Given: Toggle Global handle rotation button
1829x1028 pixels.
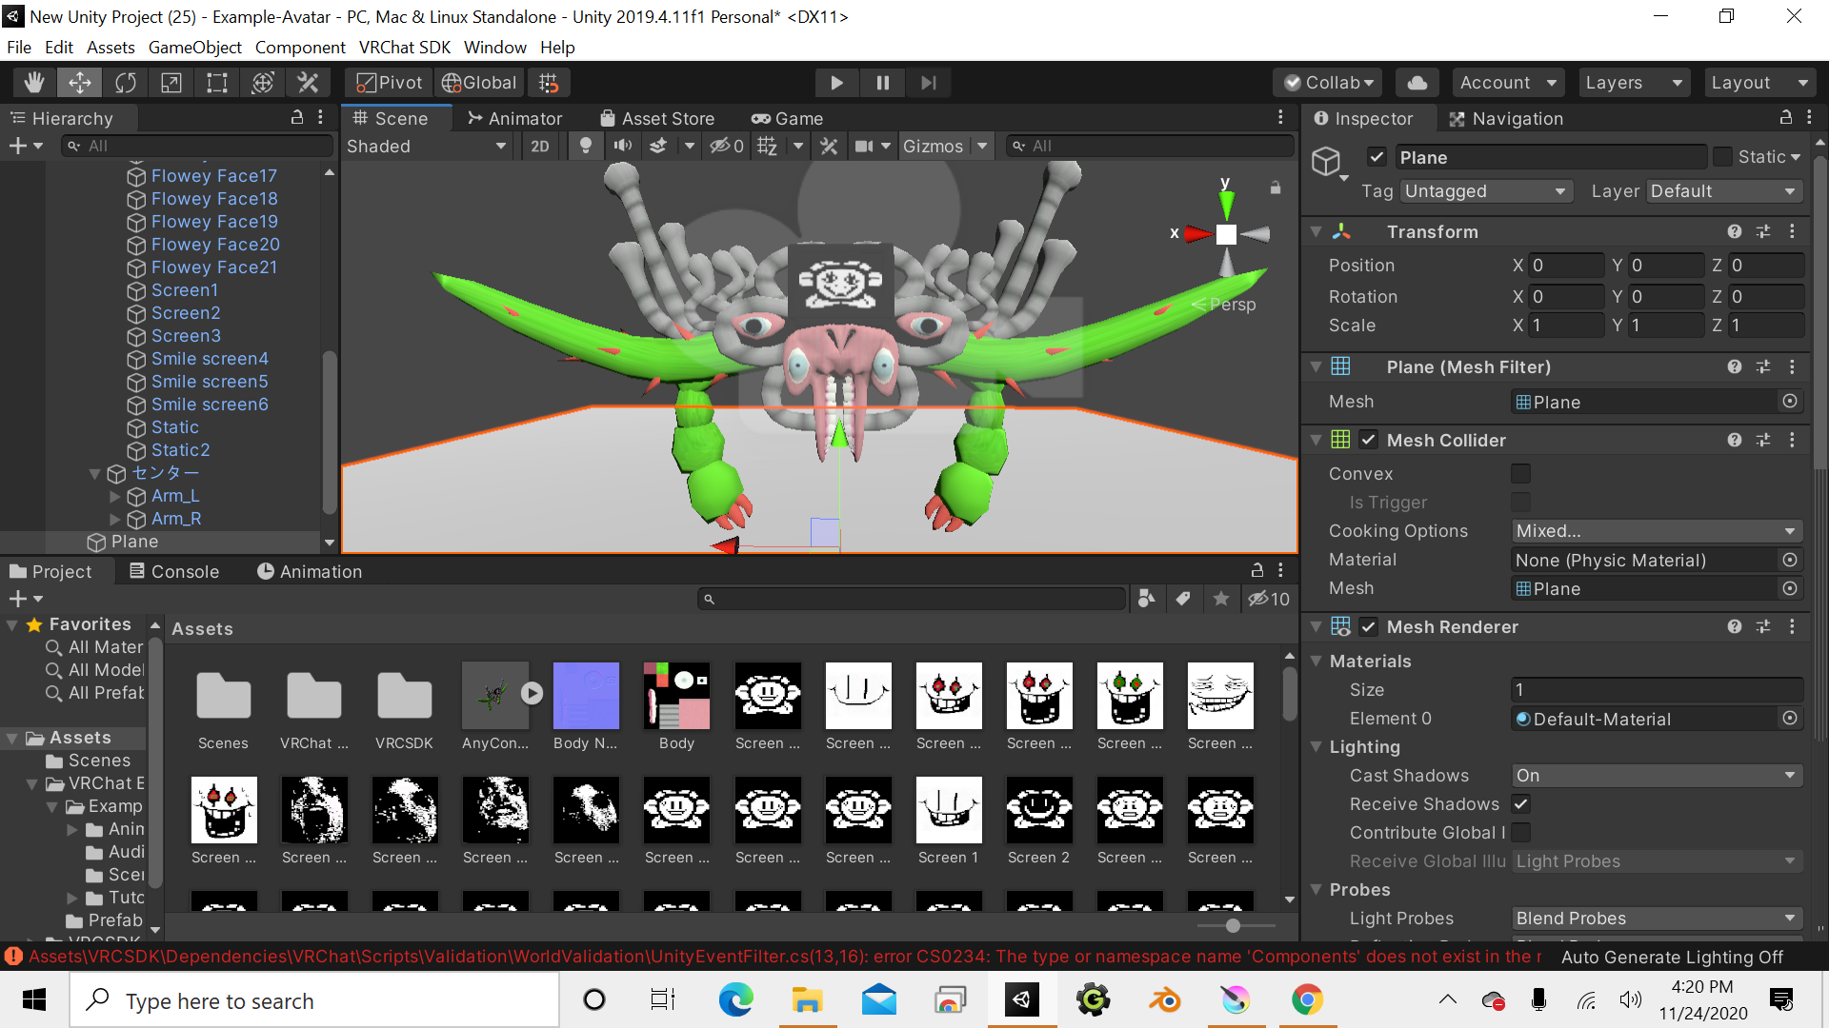Looking at the screenshot, I should click(479, 83).
